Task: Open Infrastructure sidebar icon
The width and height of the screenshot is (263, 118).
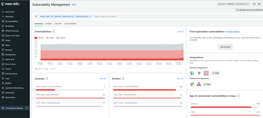Action: coord(3,73)
